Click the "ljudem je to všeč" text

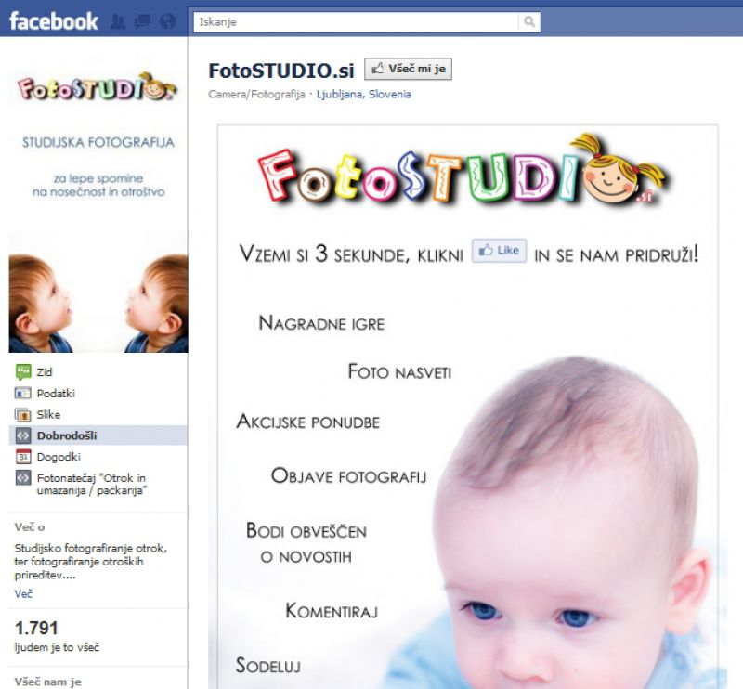(x=57, y=647)
